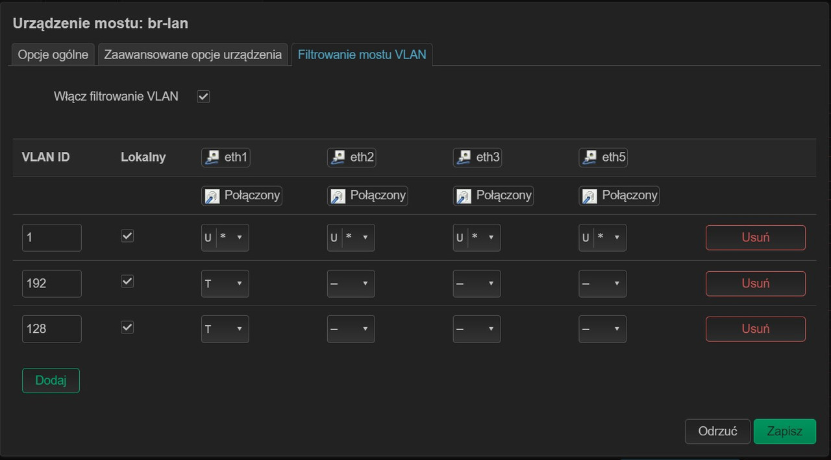Click the eth2 port icon

[338, 157]
